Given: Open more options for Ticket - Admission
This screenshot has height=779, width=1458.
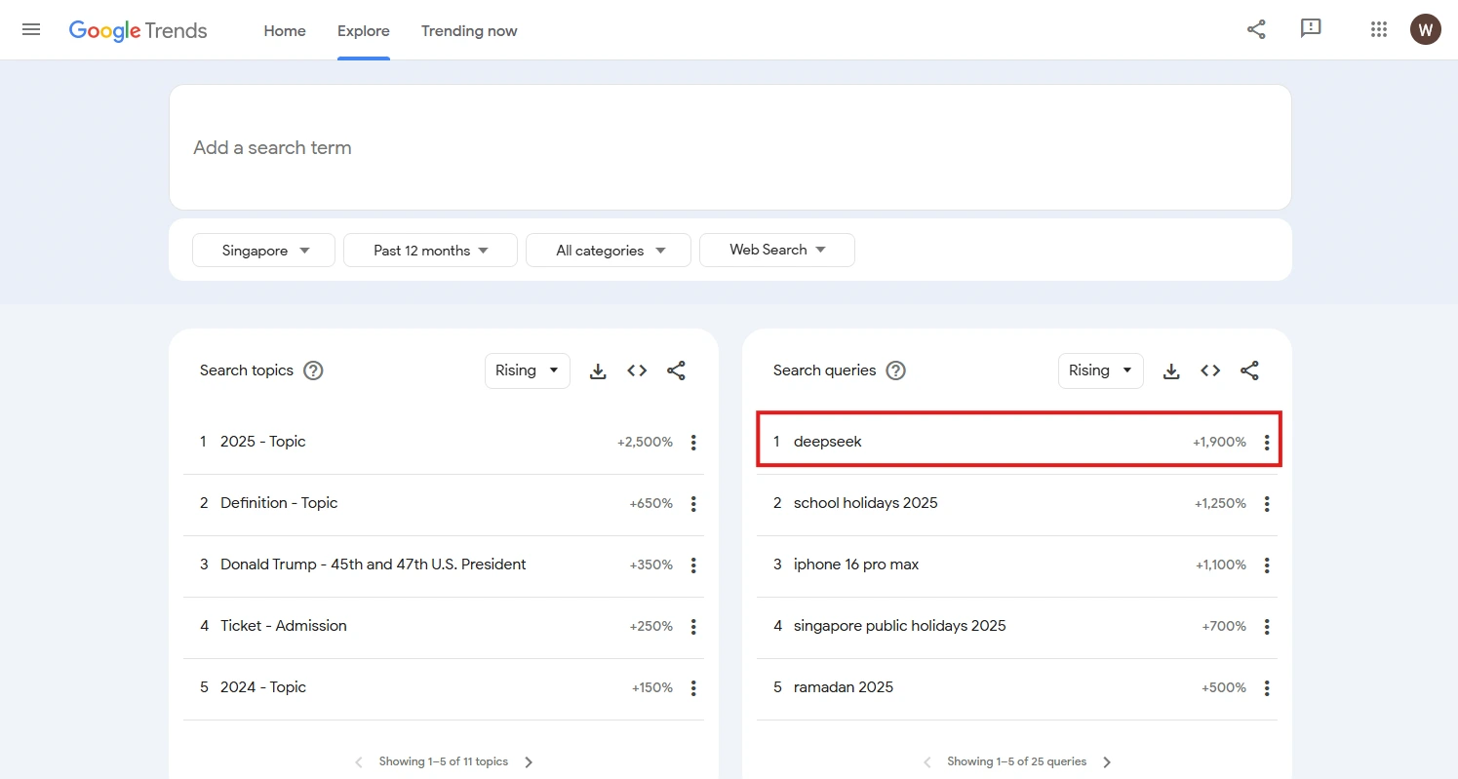Looking at the screenshot, I should pyautogui.click(x=693, y=627).
